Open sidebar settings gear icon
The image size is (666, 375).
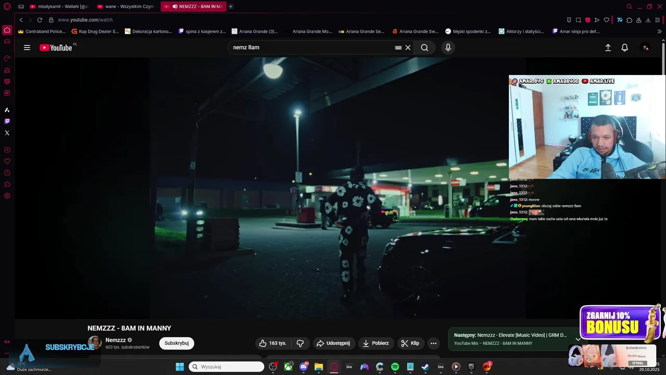point(7,196)
